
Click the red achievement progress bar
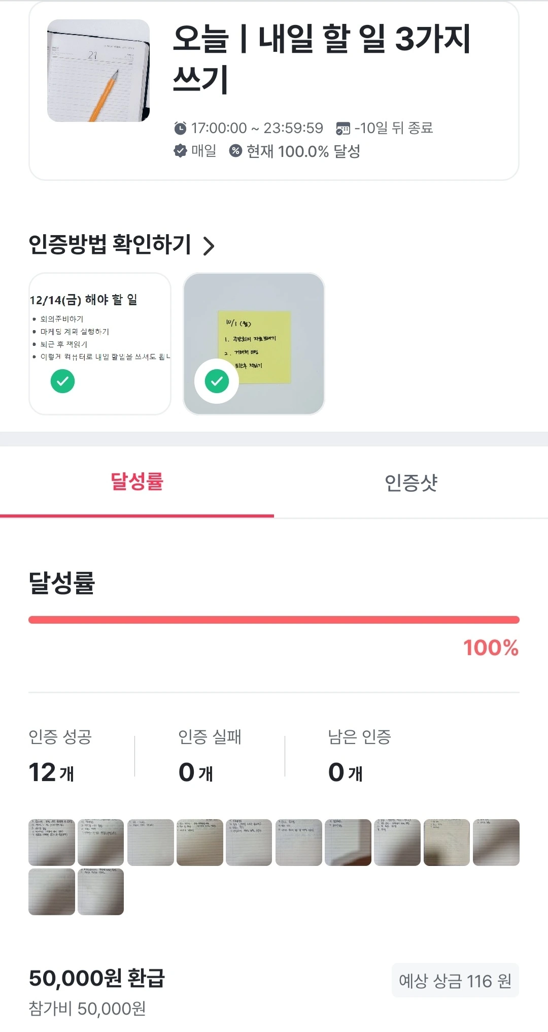[x=274, y=620]
